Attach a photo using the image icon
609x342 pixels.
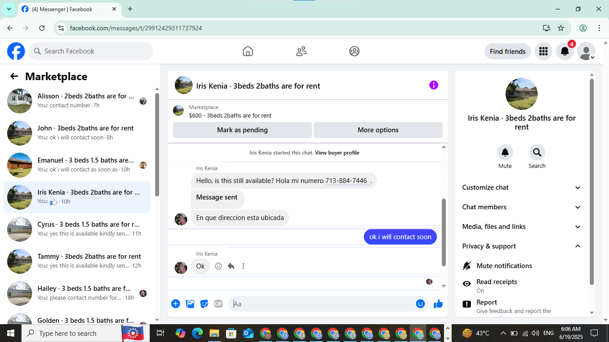click(x=190, y=304)
